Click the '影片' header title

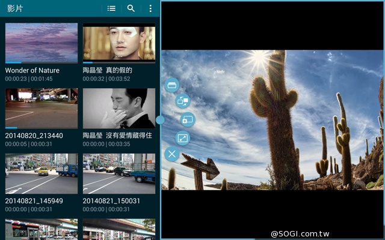pos(15,8)
